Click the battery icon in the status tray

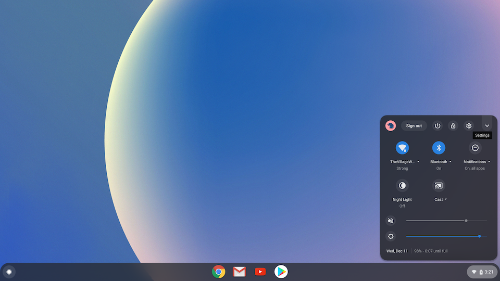point(481,272)
